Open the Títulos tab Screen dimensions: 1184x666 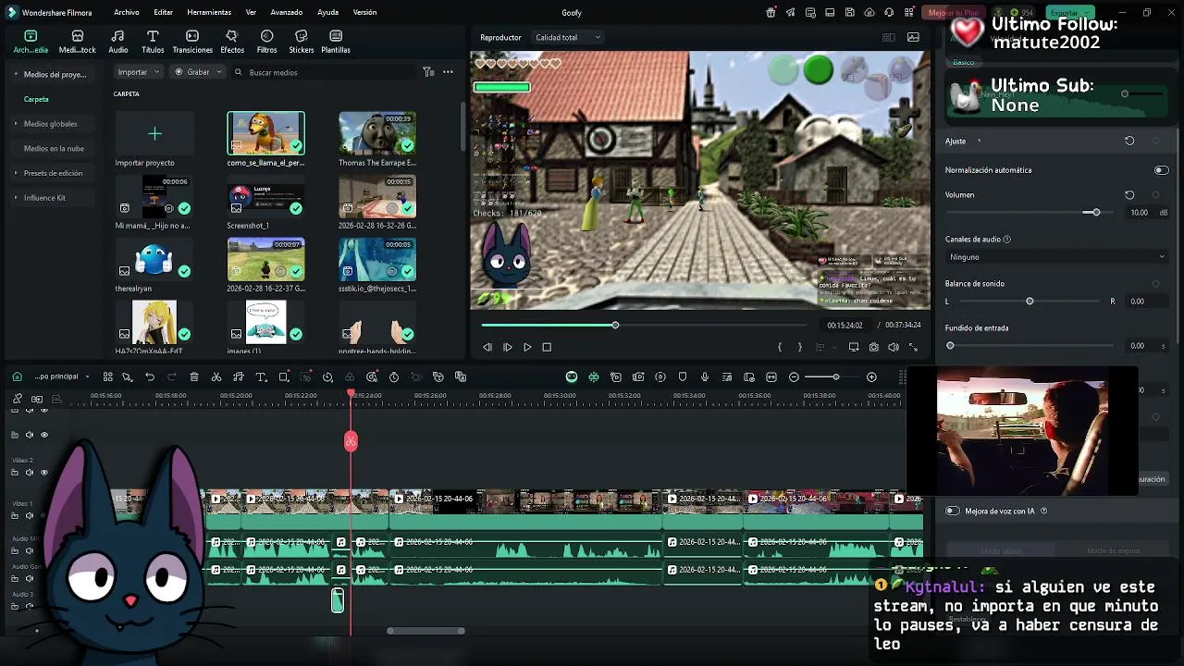tap(153, 42)
